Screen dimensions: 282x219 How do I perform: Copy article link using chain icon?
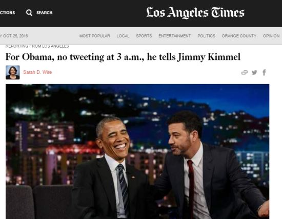tap(245, 72)
